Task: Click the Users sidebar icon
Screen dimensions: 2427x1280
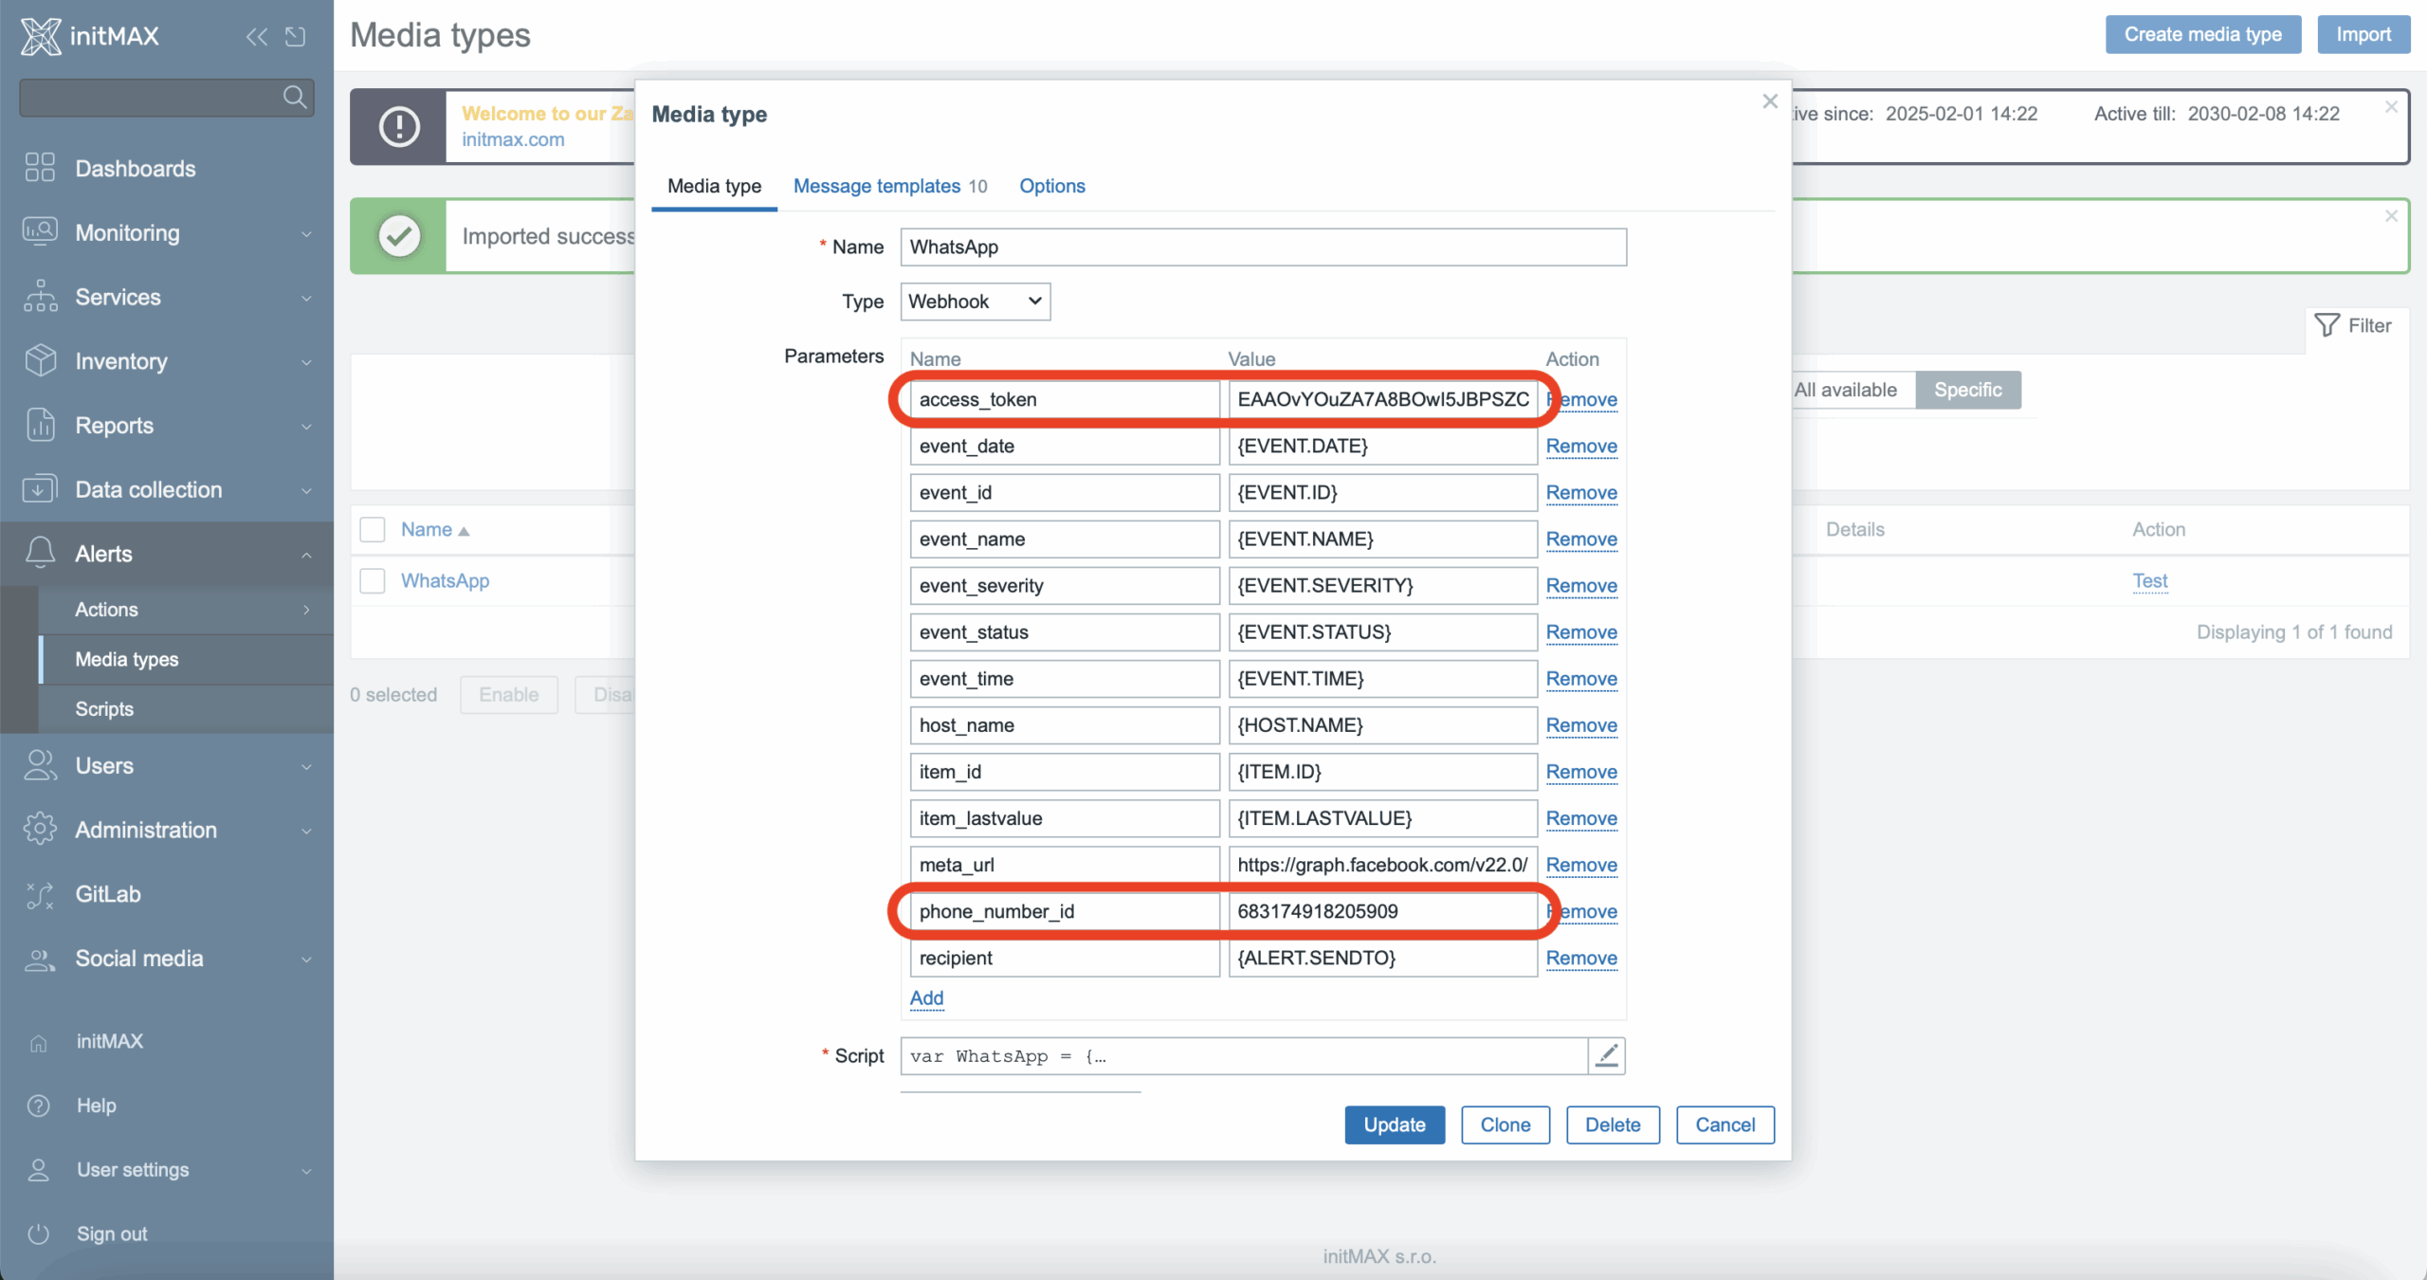Action: pyautogui.click(x=40, y=765)
